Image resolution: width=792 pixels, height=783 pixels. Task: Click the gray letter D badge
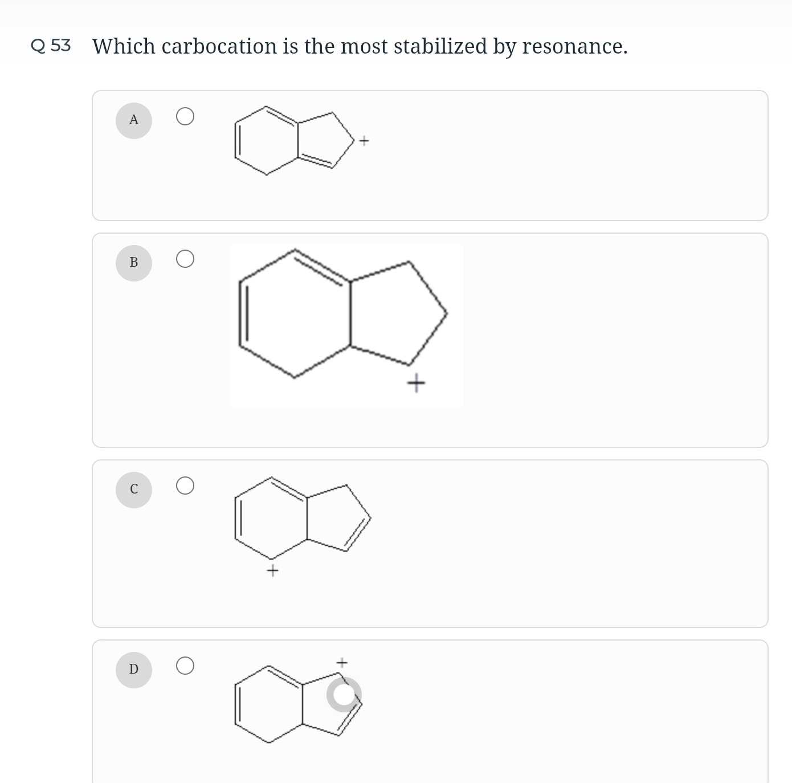[134, 670]
